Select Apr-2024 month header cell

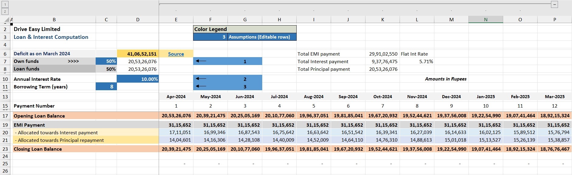(x=176, y=97)
